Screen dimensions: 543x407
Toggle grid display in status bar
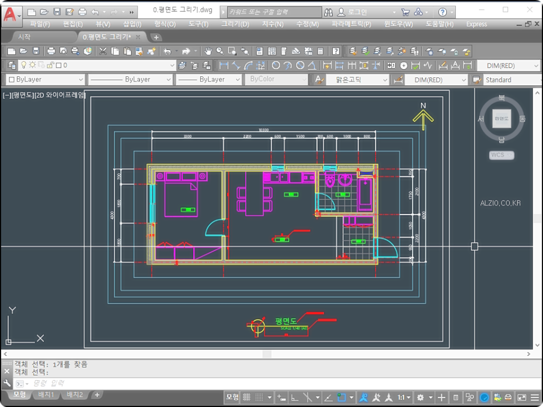247,397
